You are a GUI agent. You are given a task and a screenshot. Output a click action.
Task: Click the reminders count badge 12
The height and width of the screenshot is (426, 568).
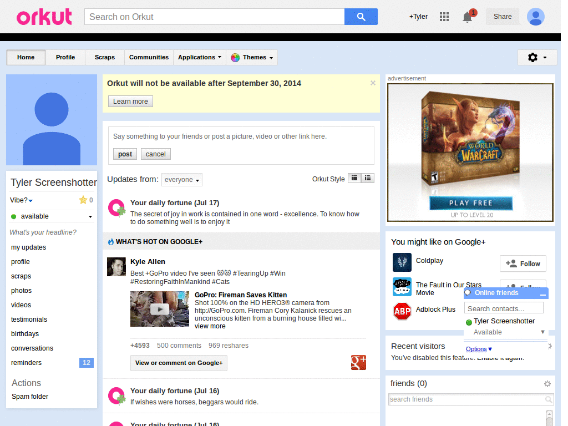click(x=86, y=363)
